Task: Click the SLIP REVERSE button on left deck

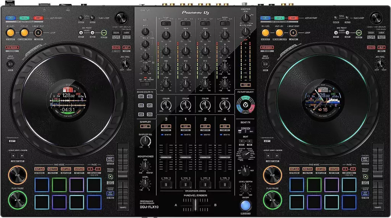Action: (x=12, y=47)
